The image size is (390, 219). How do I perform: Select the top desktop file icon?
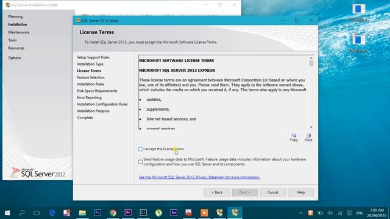[359, 12]
